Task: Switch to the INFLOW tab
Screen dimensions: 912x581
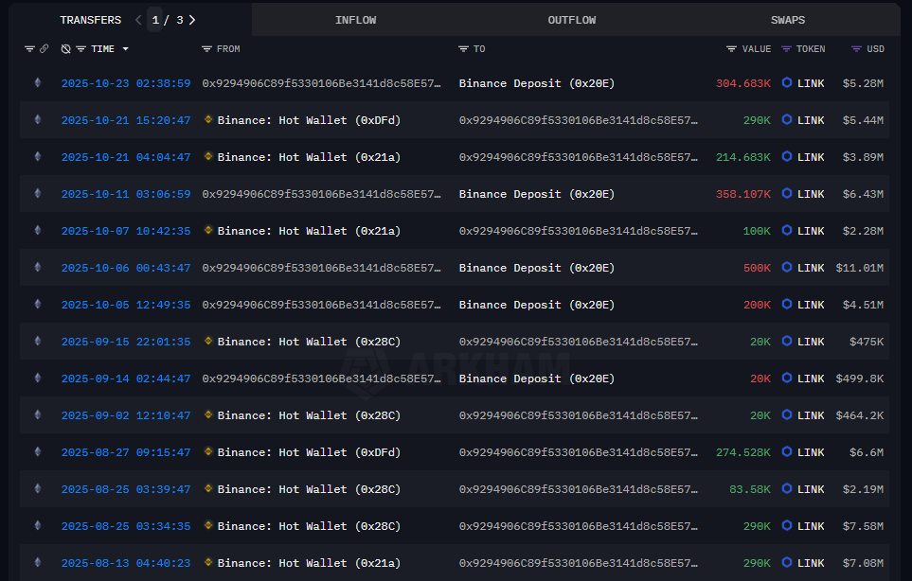Action: click(355, 20)
